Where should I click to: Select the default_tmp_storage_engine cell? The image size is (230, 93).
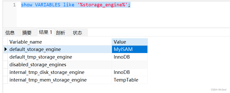point(60,57)
